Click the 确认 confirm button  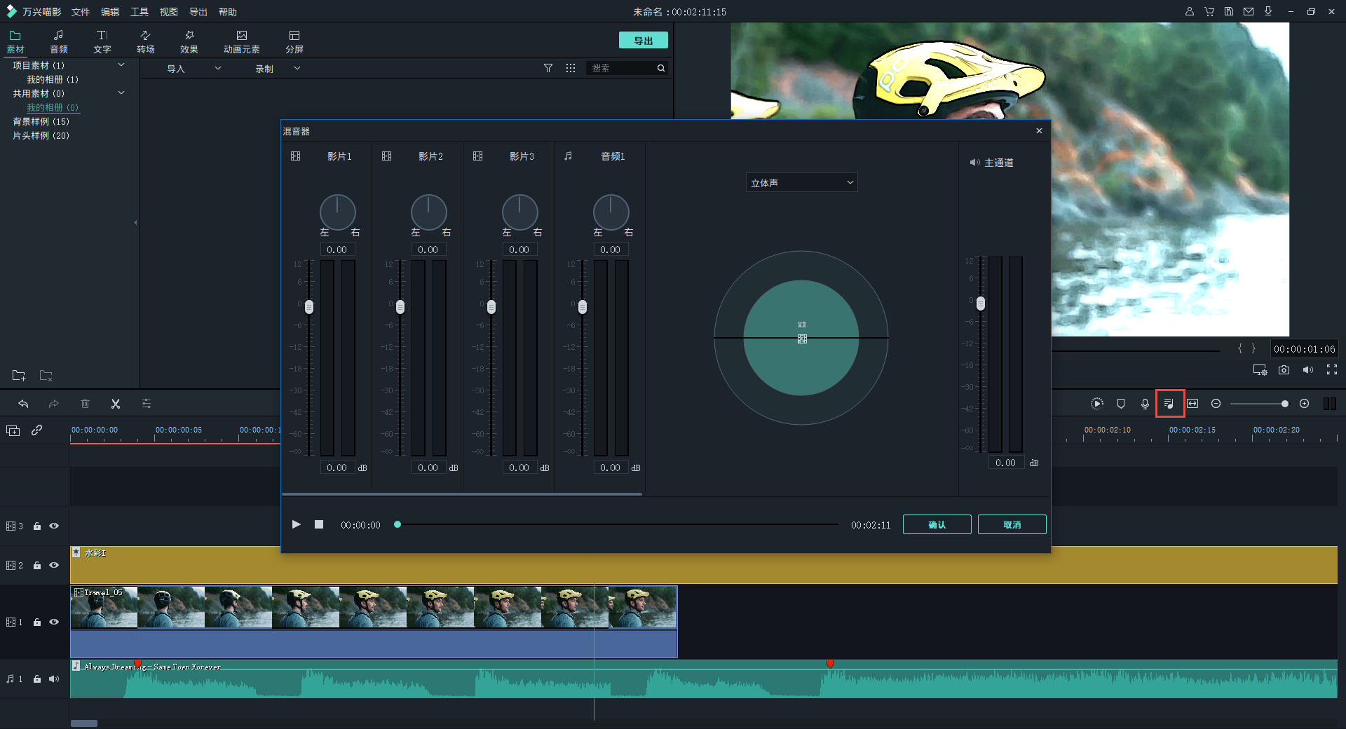click(x=937, y=524)
